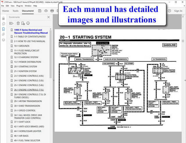Click the bookmarks panel vertical scrollbar thumb

(x=51, y=54)
